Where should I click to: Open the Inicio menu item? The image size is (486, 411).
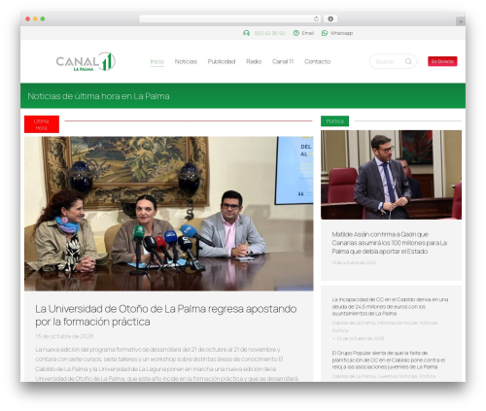click(x=157, y=61)
